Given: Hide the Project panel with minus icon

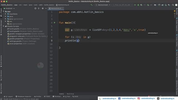Looking at the screenshot, I should tap(46, 8).
